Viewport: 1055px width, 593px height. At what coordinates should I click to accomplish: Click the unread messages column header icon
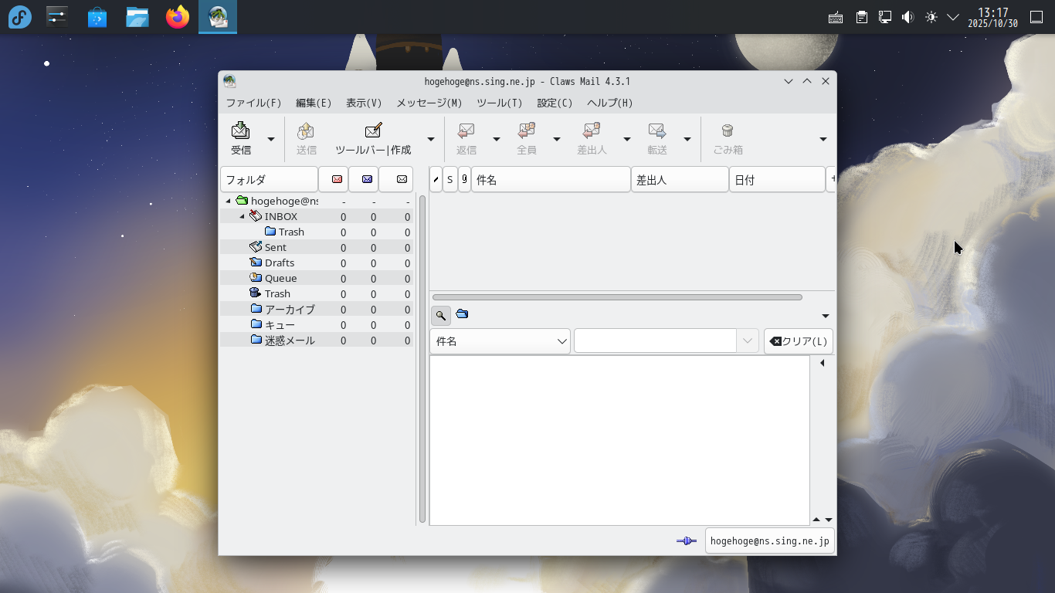[x=367, y=179]
